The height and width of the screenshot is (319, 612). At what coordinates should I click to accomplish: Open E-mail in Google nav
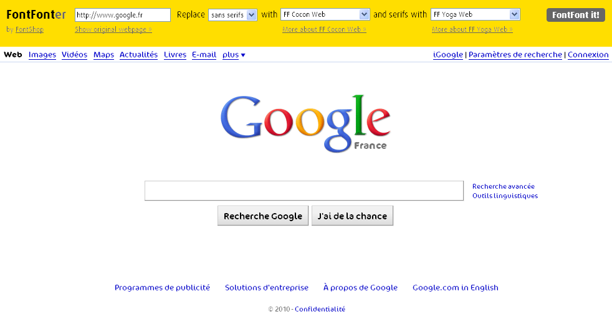204,55
